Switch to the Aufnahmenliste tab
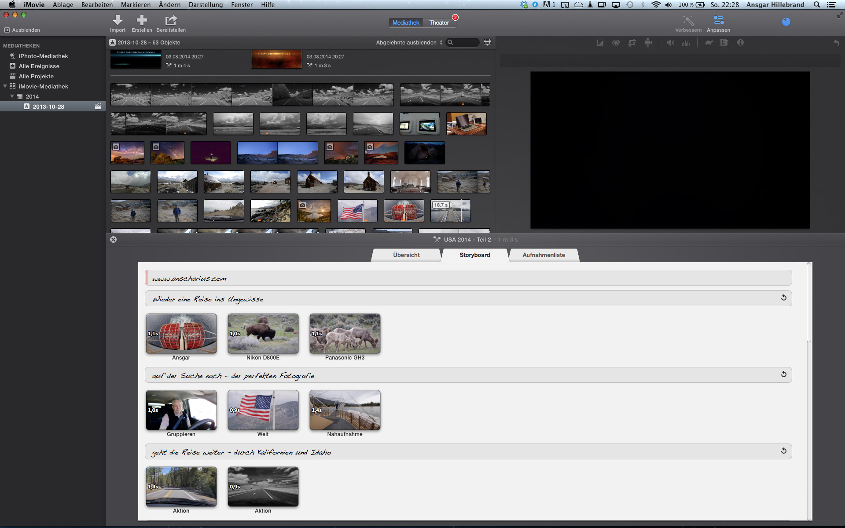Viewport: 845px width, 528px height. tap(544, 255)
